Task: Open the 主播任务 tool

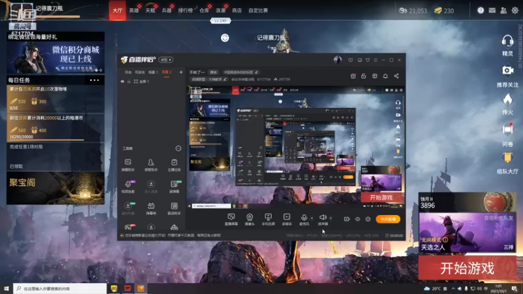Action: (174, 165)
